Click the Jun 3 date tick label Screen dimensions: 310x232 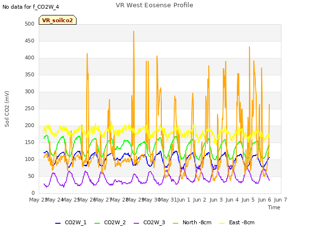coord(216,200)
